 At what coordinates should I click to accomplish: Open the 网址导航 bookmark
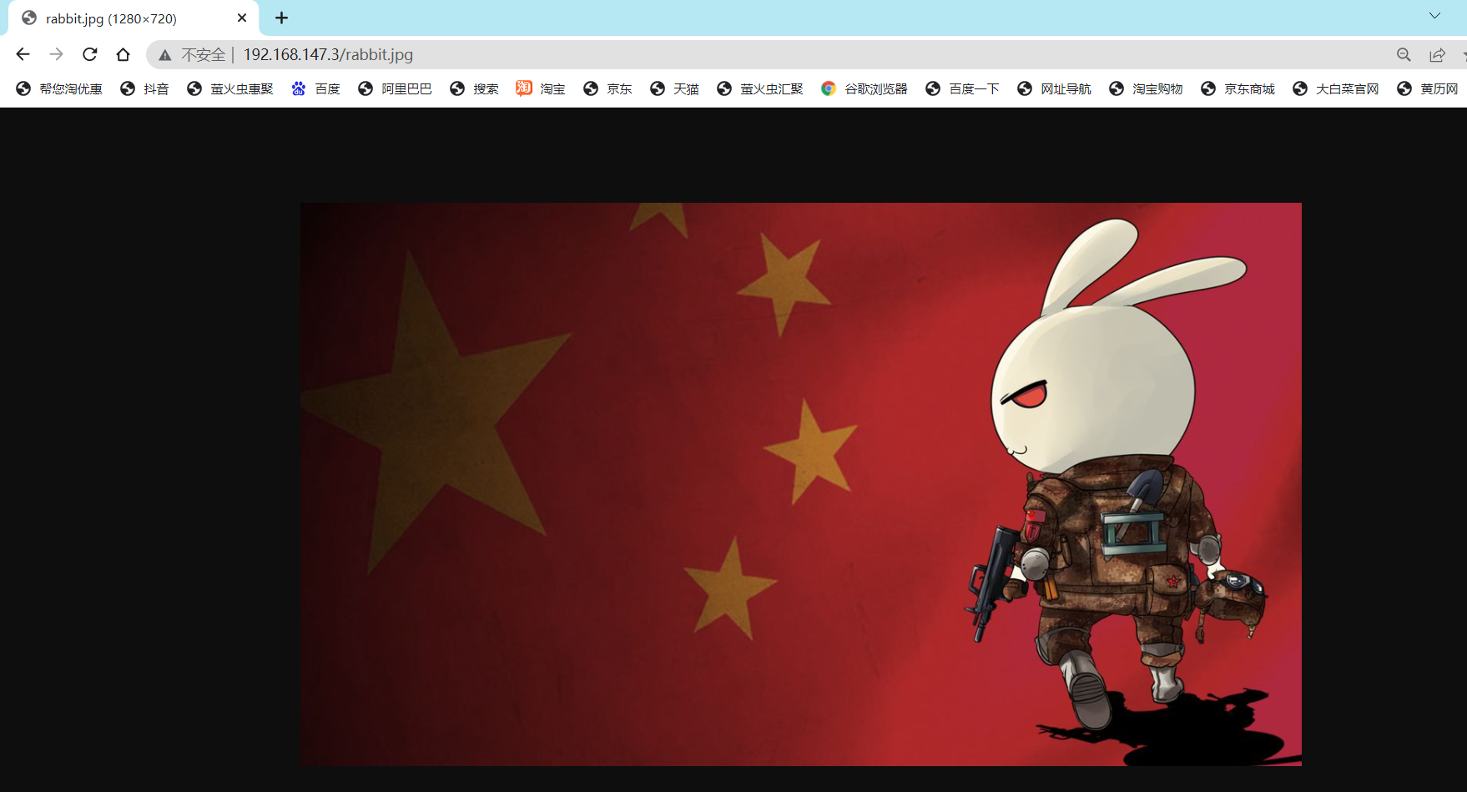(x=1054, y=88)
